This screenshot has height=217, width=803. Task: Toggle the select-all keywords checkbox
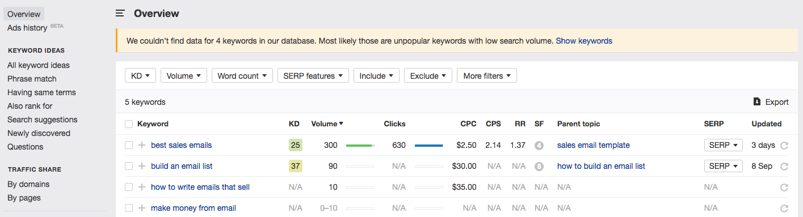point(129,124)
